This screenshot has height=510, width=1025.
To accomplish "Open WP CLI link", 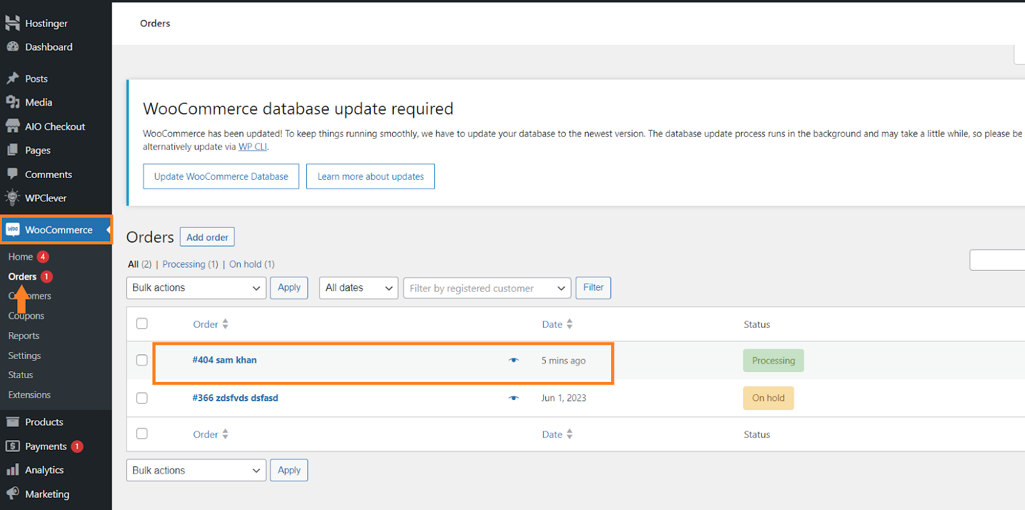I will (252, 147).
